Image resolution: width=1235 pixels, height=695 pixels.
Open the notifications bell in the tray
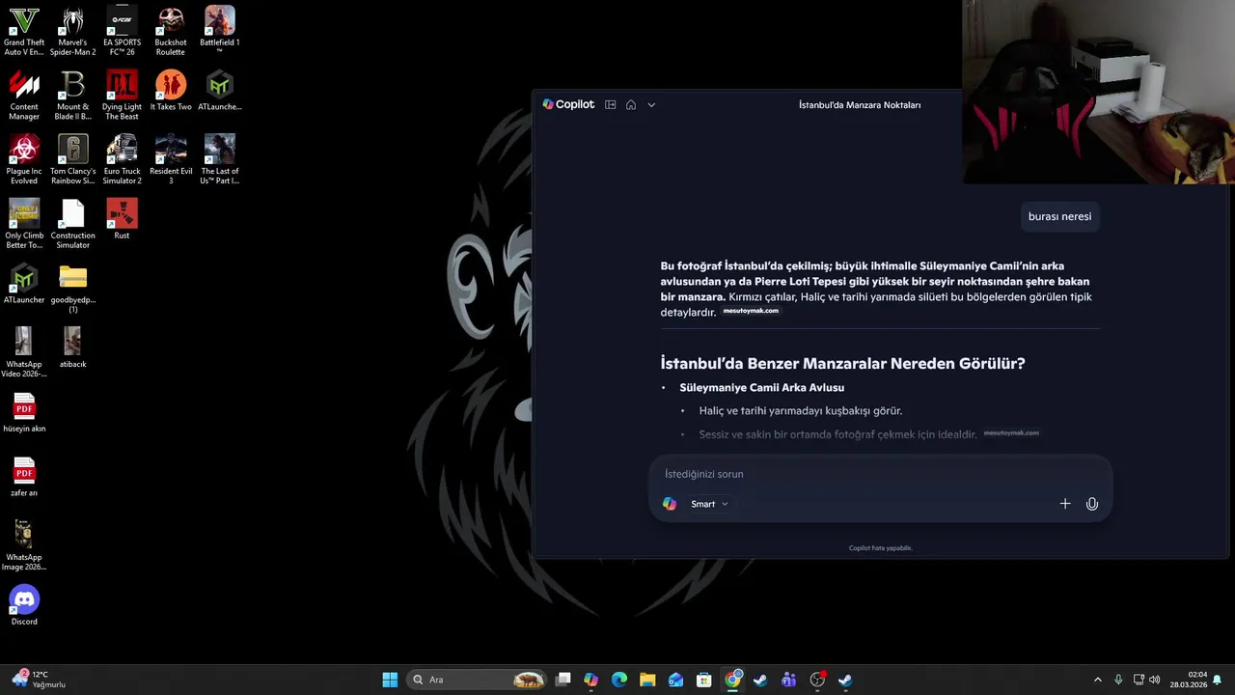point(1218,680)
